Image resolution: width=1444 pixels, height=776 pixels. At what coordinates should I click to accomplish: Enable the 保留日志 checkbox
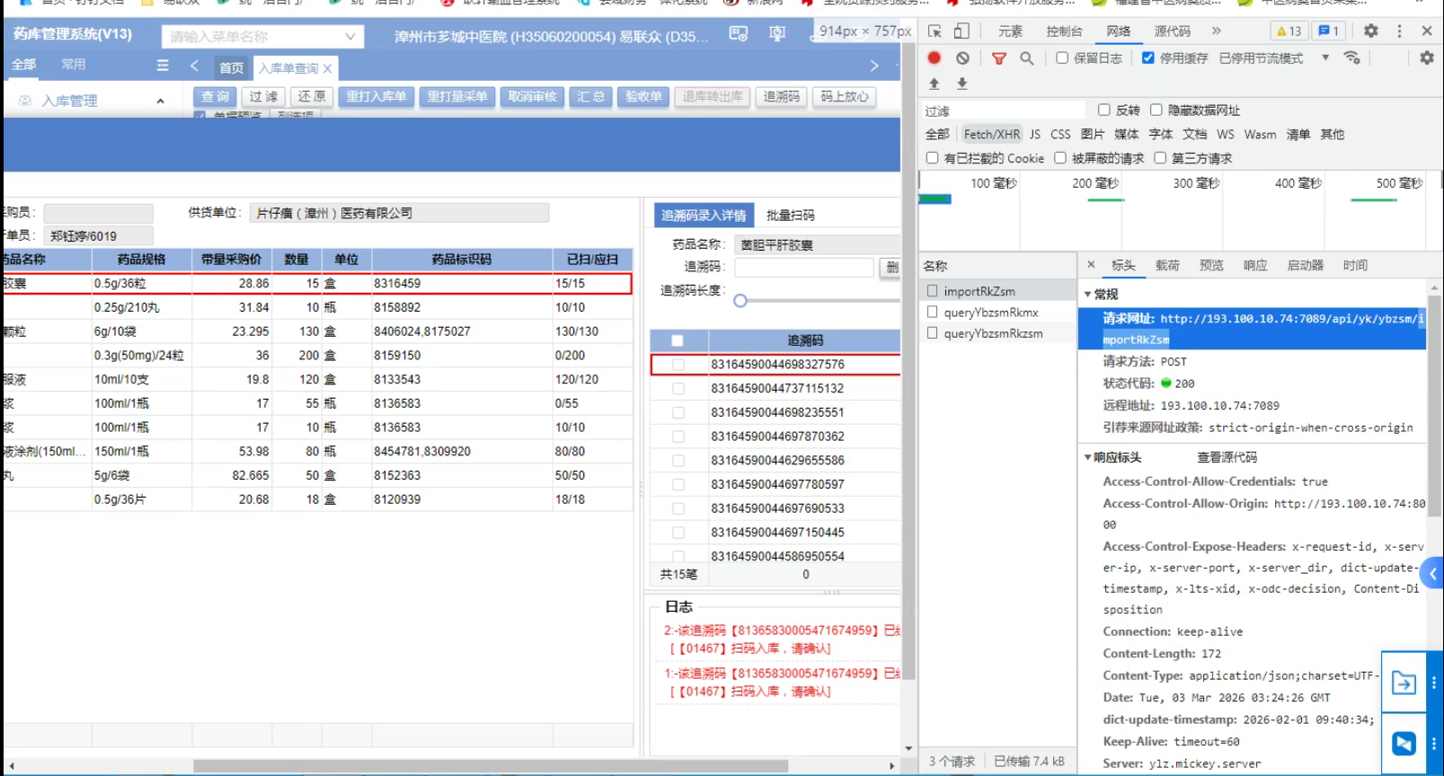click(1062, 58)
